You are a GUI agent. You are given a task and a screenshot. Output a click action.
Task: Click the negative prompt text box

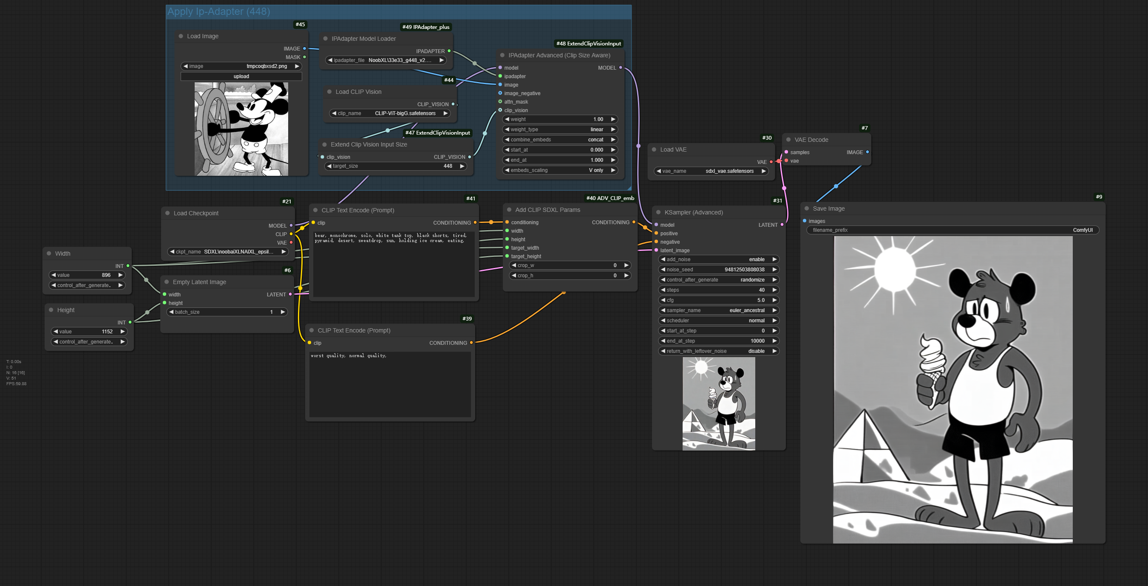(x=390, y=384)
